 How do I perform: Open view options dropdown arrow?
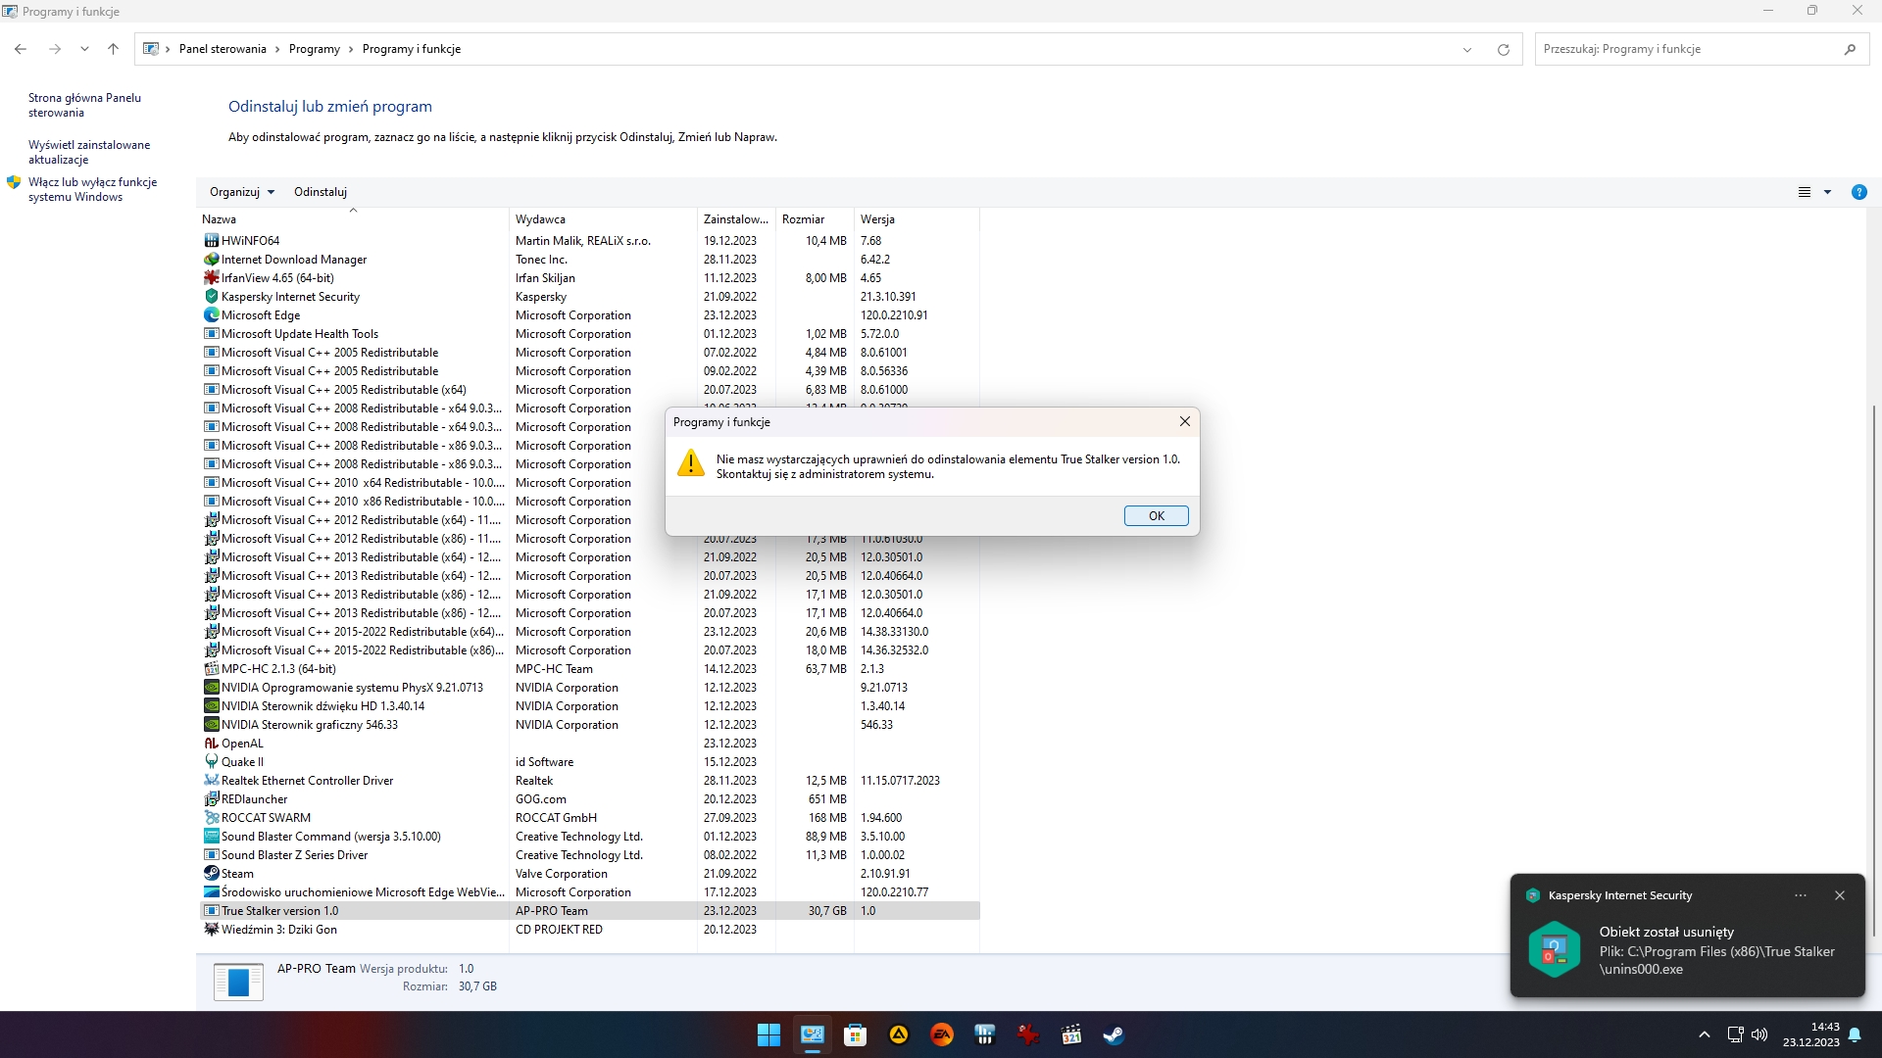pos(1827,192)
